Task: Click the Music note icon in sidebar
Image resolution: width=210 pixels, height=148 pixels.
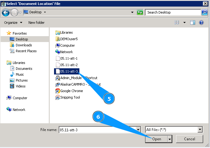Action: [12, 74]
